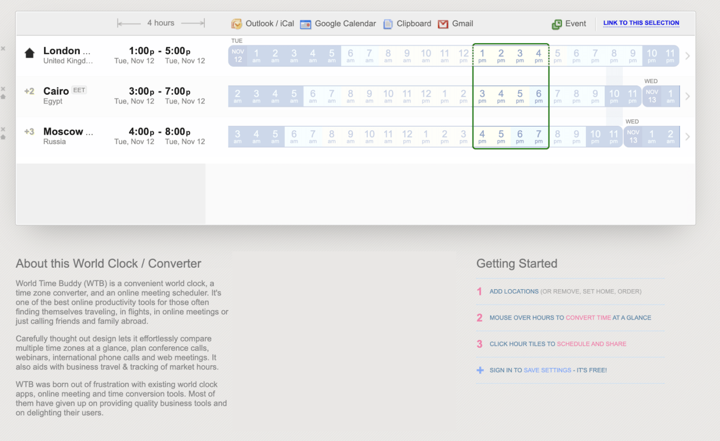This screenshot has height=441, width=720.
Task: Click the Getting Started heading
Action: click(517, 263)
